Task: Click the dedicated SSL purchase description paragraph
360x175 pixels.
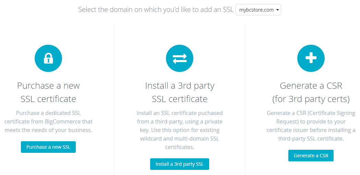Action: click(48, 121)
